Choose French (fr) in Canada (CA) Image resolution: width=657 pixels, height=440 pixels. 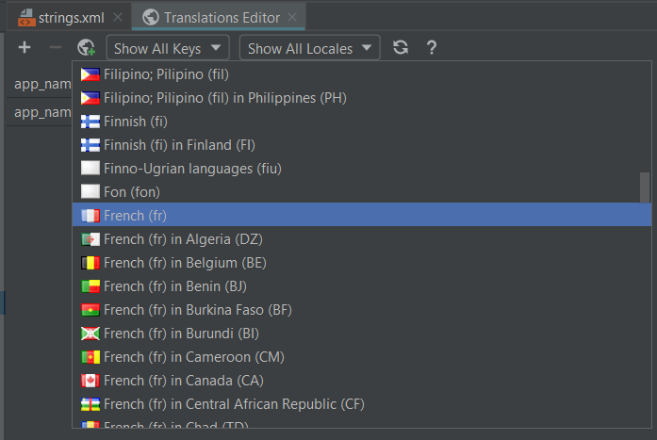tap(183, 381)
